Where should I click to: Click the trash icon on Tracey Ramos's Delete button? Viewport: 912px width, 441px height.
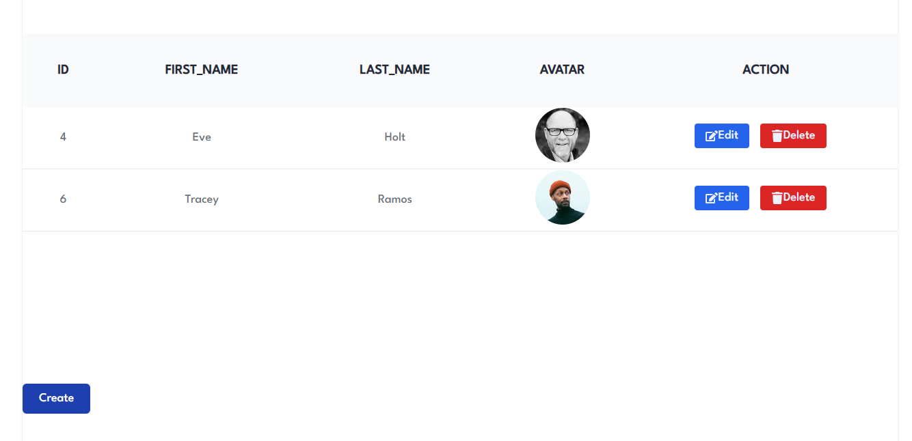pos(777,197)
